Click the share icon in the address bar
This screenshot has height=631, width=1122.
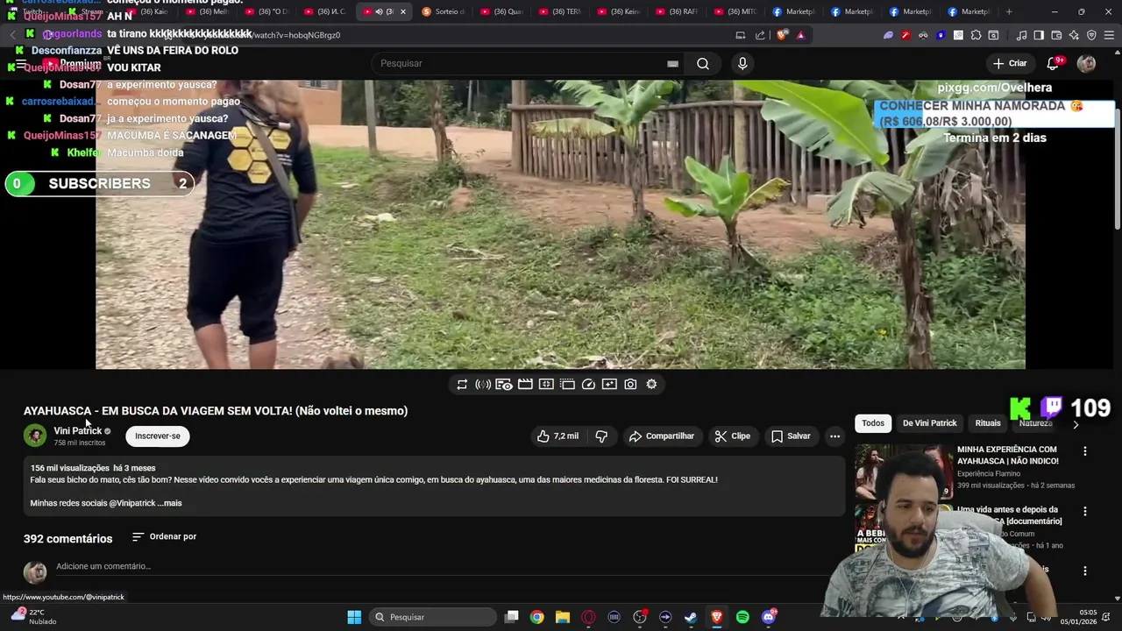760,35
